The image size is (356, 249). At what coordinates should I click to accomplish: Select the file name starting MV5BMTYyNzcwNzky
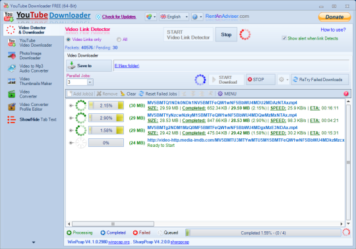click(x=222, y=115)
